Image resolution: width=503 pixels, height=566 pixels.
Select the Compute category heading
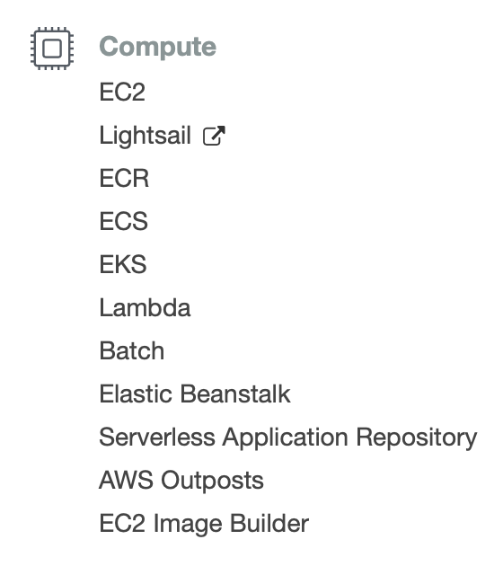coord(158,47)
